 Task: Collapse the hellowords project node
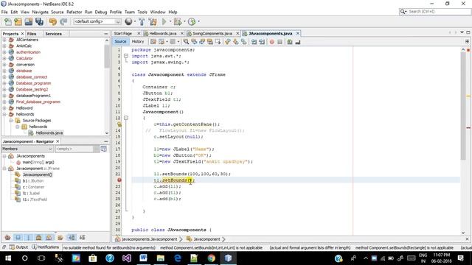coord(4,114)
